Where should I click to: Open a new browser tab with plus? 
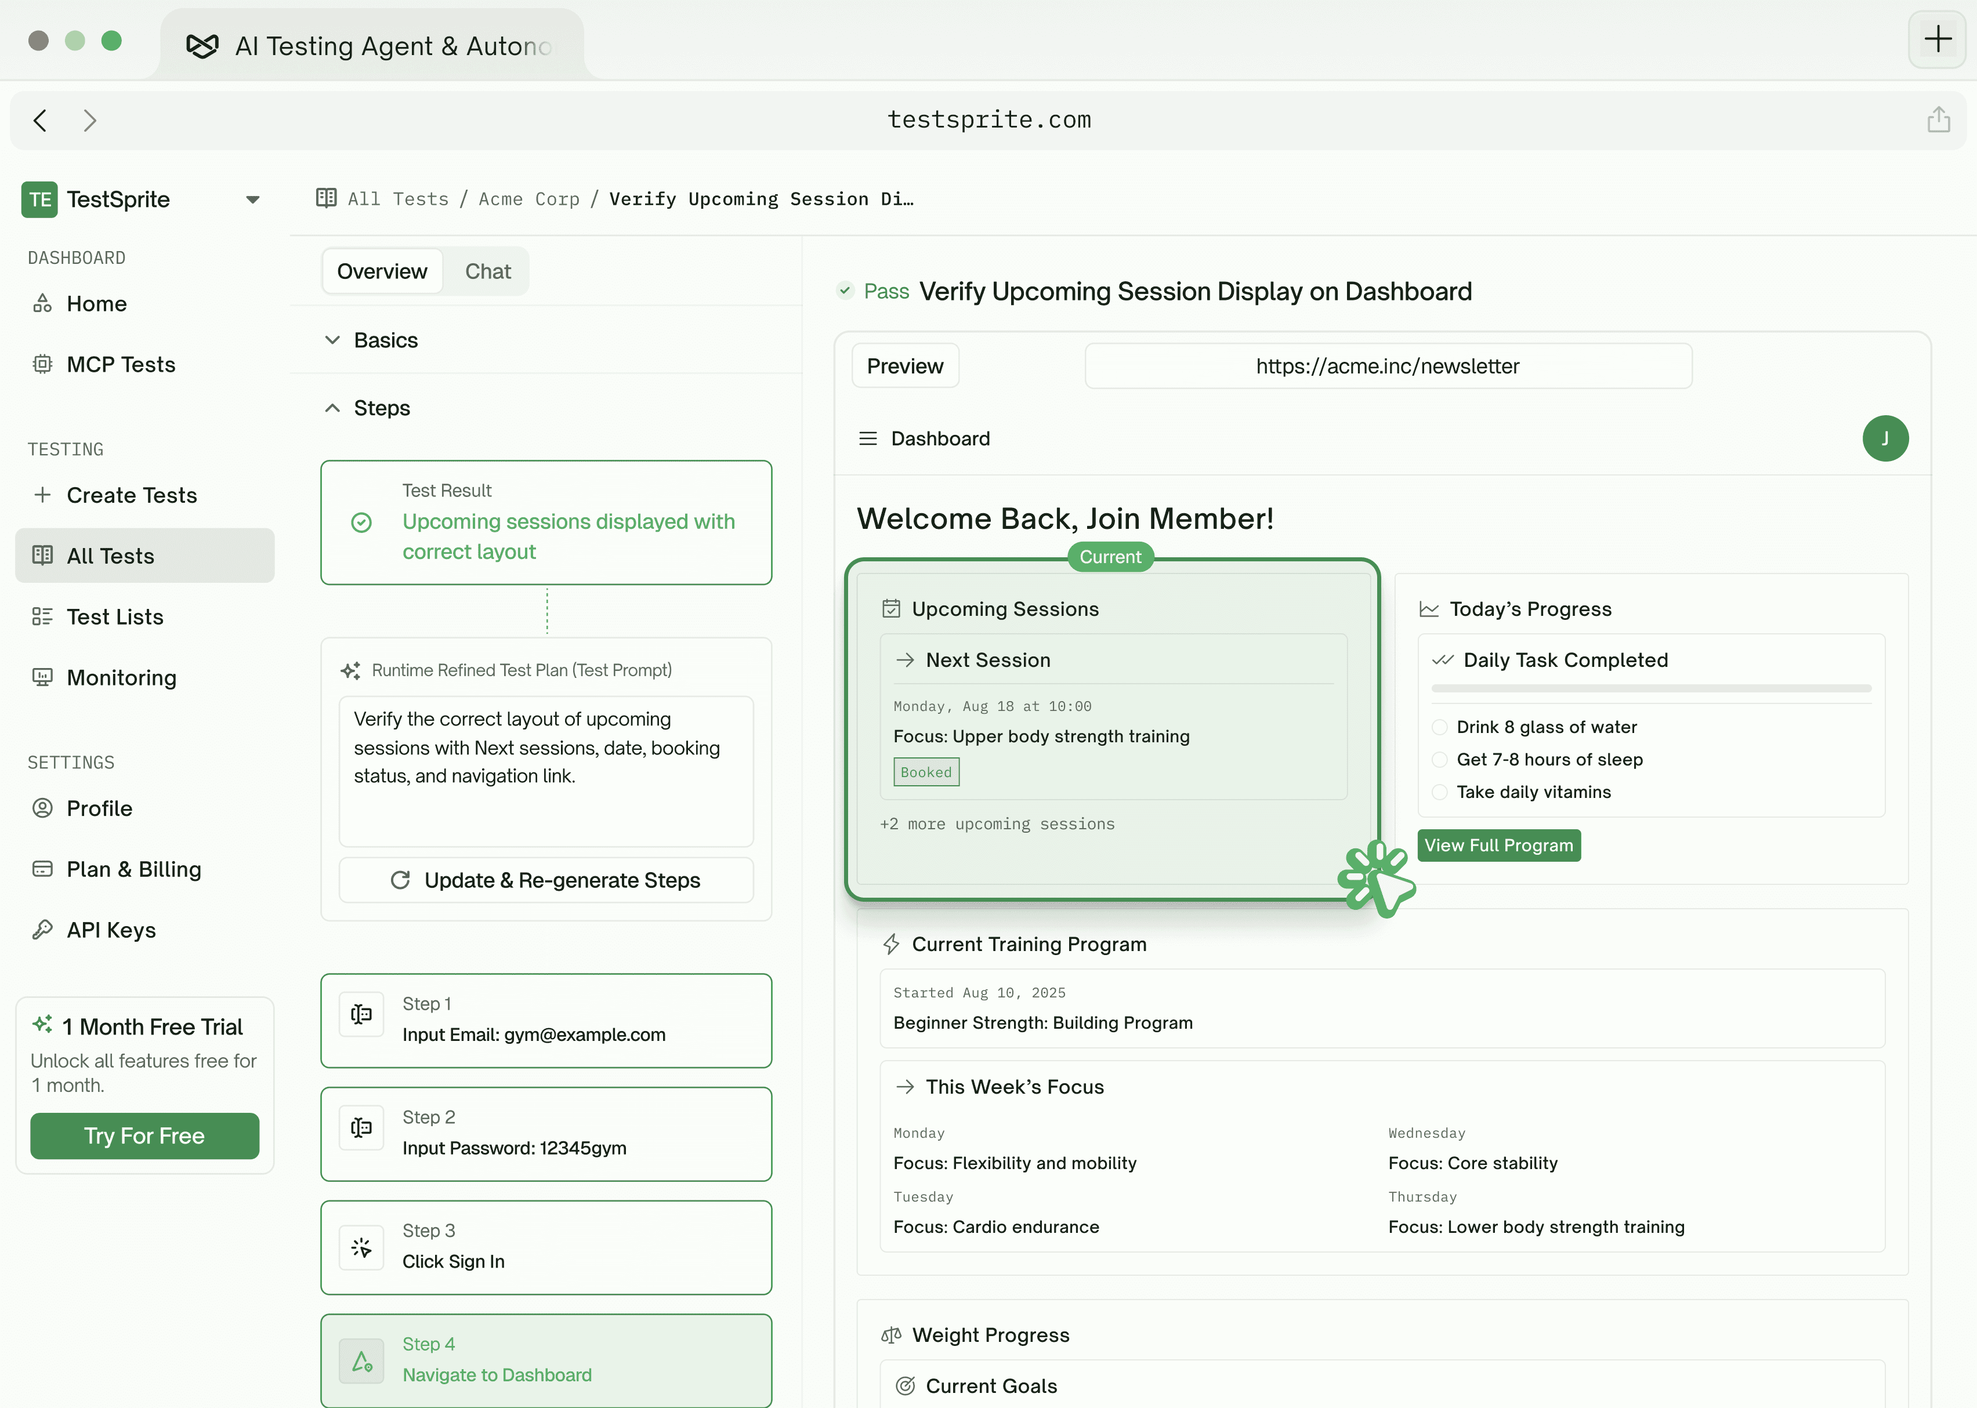click(x=1937, y=39)
